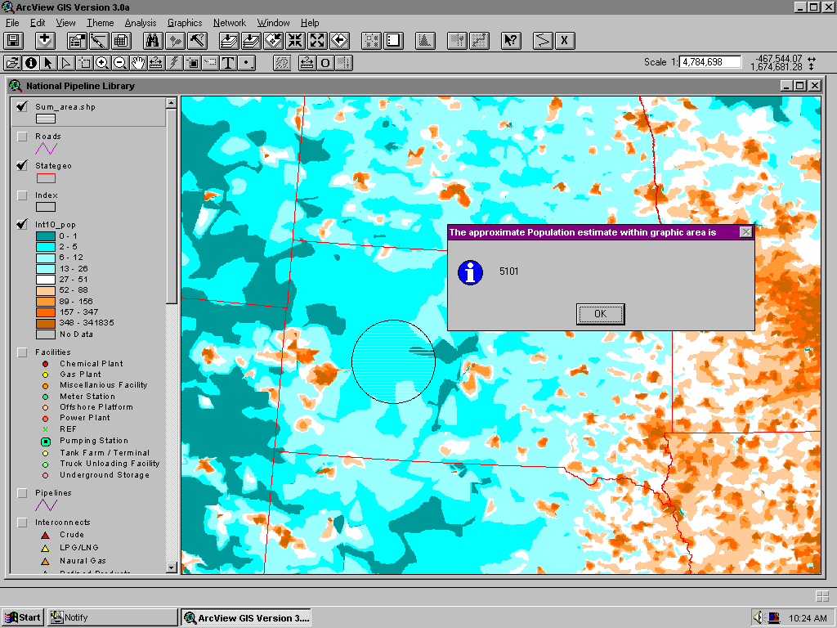Select the Zoom Out magnifier tool
The width and height of the screenshot is (837, 628).
click(x=120, y=63)
